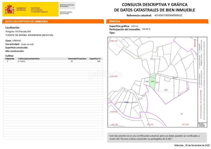211x149 pixels.
Task: Select the green parcel 304 on the map
Action: (153, 82)
